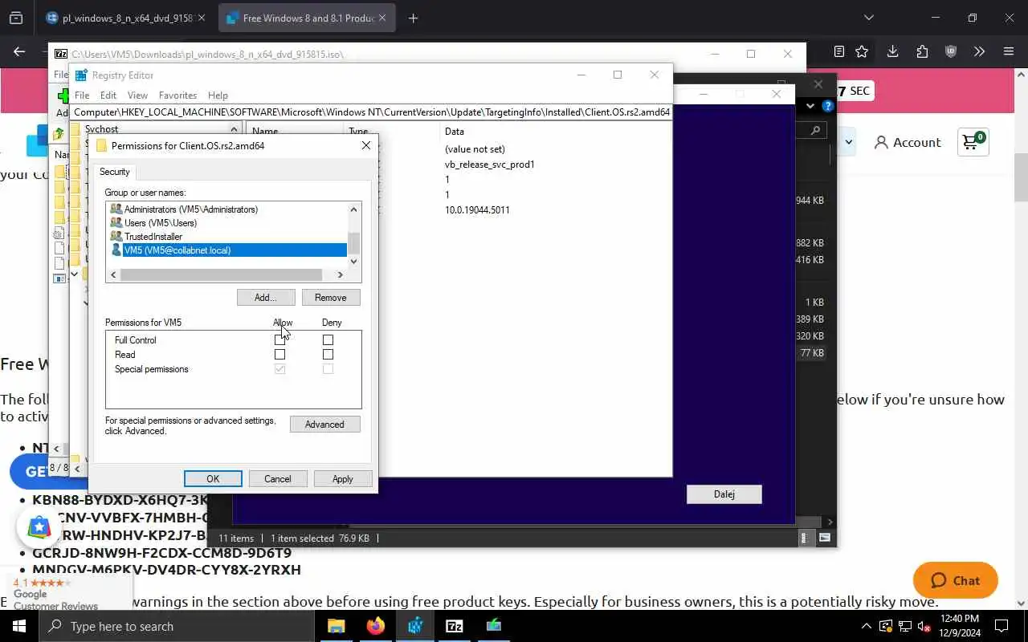Image resolution: width=1028 pixels, height=642 pixels.
Task: Switch Explorer to large icons view in status bar
Action: (x=825, y=538)
